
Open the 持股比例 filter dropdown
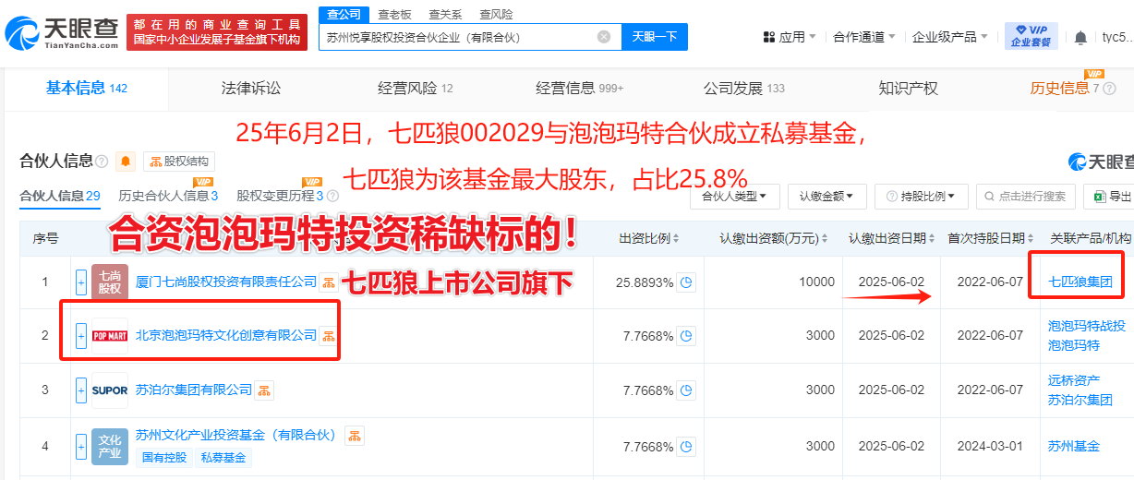pos(921,197)
